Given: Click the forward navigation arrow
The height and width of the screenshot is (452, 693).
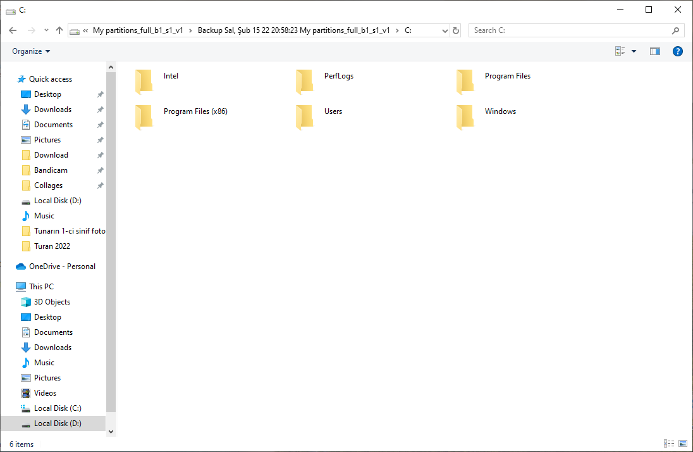Looking at the screenshot, I should (32, 30).
